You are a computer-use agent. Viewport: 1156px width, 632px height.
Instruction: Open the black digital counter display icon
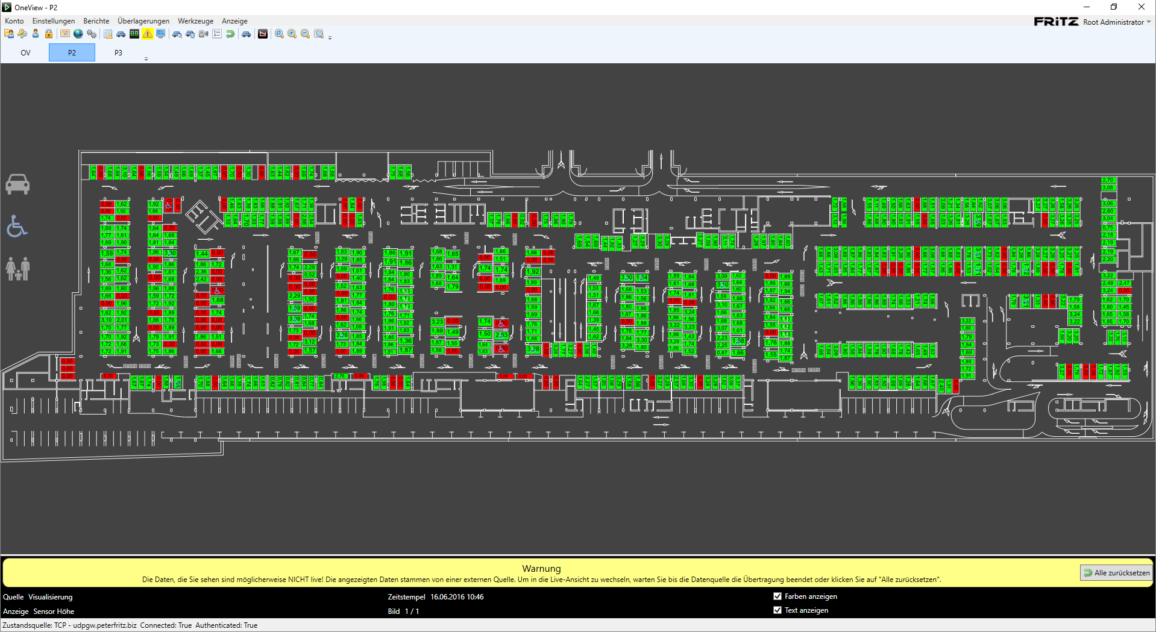[134, 34]
